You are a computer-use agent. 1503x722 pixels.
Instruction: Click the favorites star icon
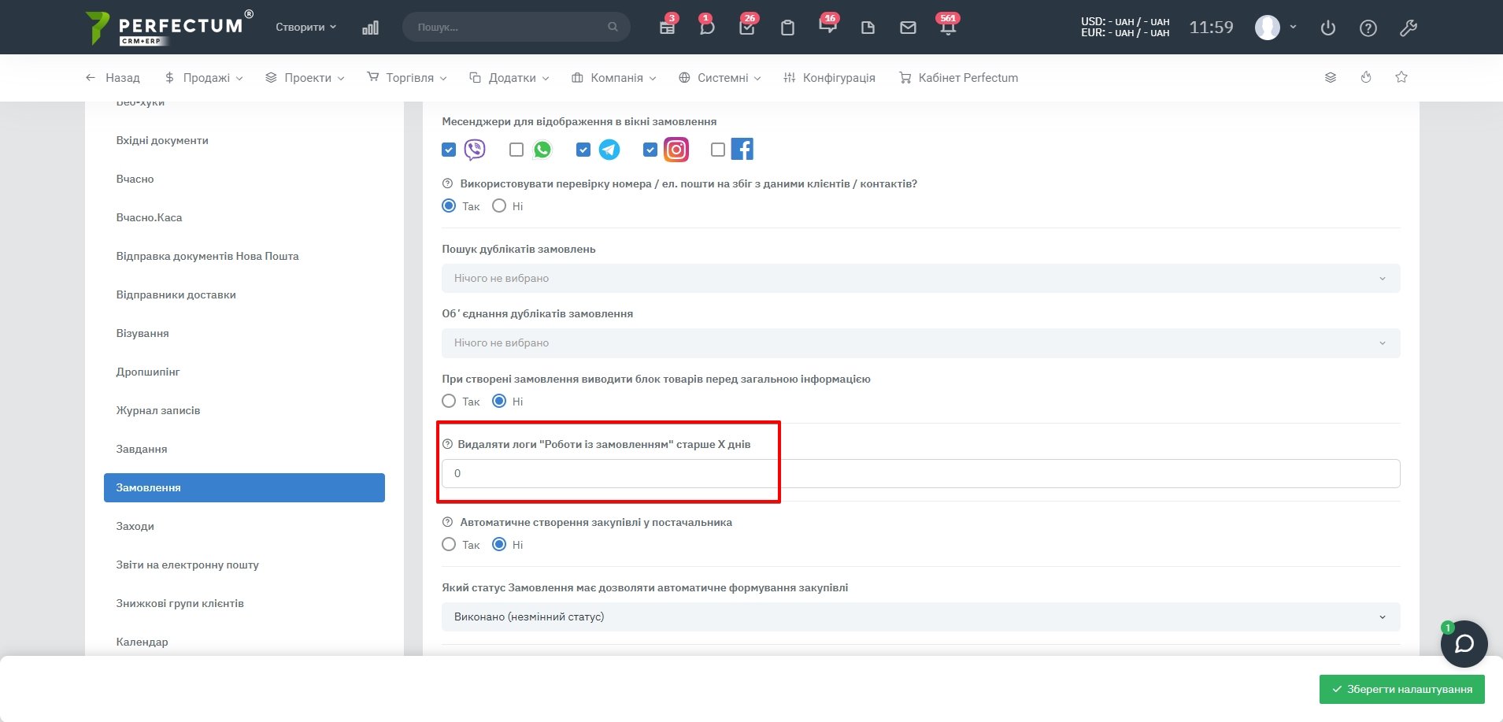(x=1401, y=77)
